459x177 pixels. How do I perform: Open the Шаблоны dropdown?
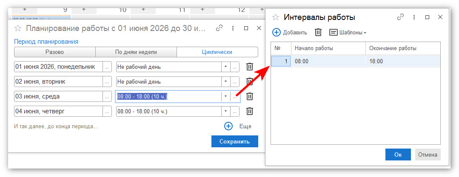348,32
